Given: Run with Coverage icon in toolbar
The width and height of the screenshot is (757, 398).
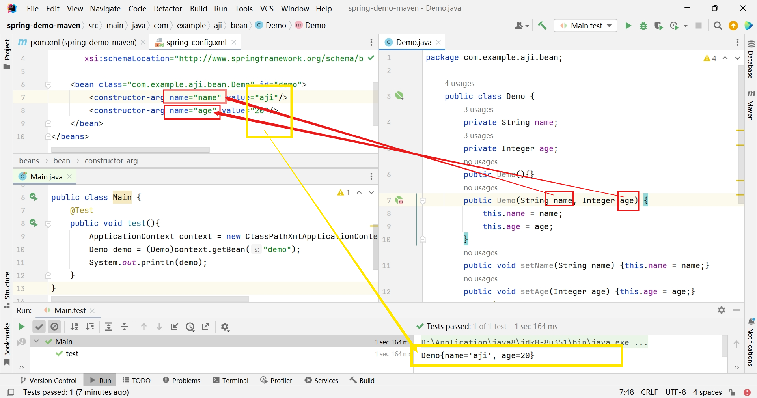Looking at the screenshot, I should [x=658, y=26].
